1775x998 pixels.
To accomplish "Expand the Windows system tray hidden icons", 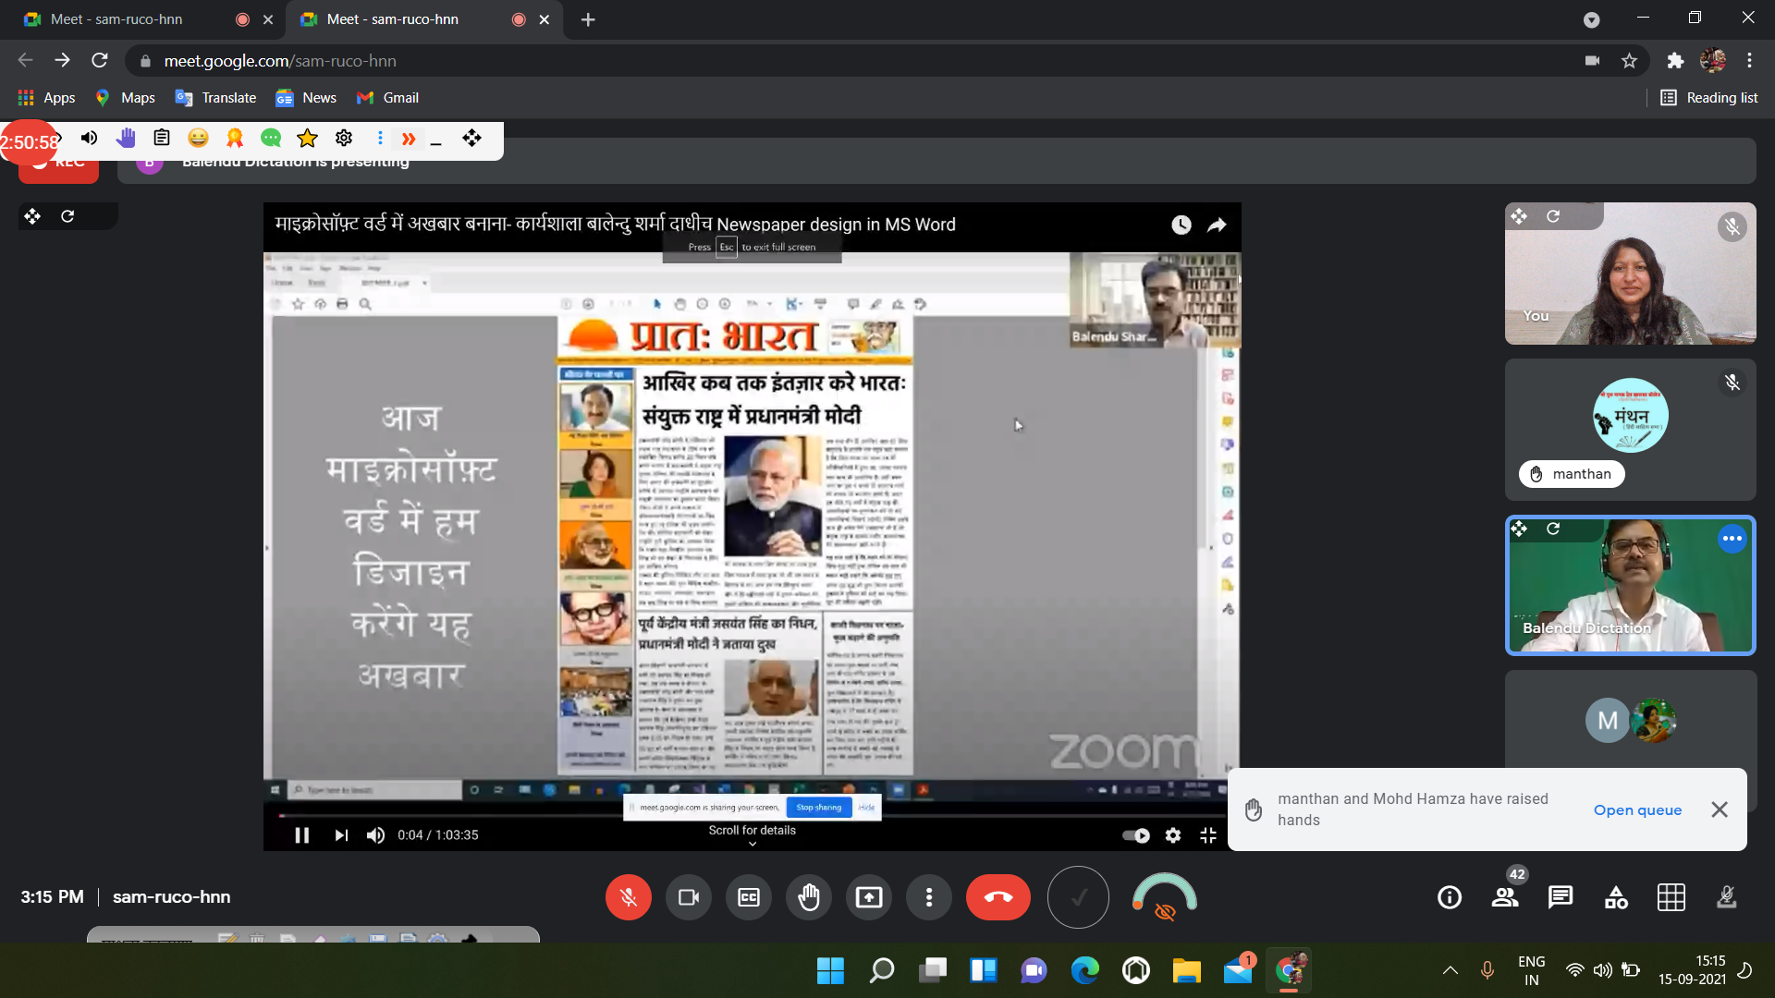I will pyautogui.click(x=1451, y=970).
